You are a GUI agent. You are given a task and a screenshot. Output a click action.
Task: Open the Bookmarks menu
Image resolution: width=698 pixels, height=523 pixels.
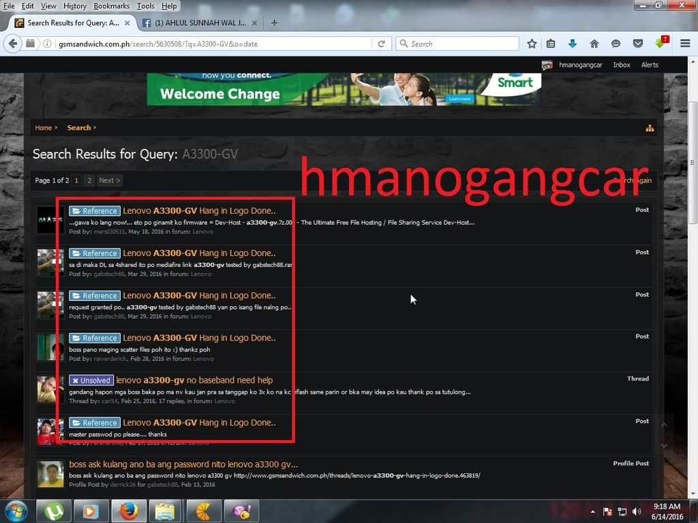111,6
